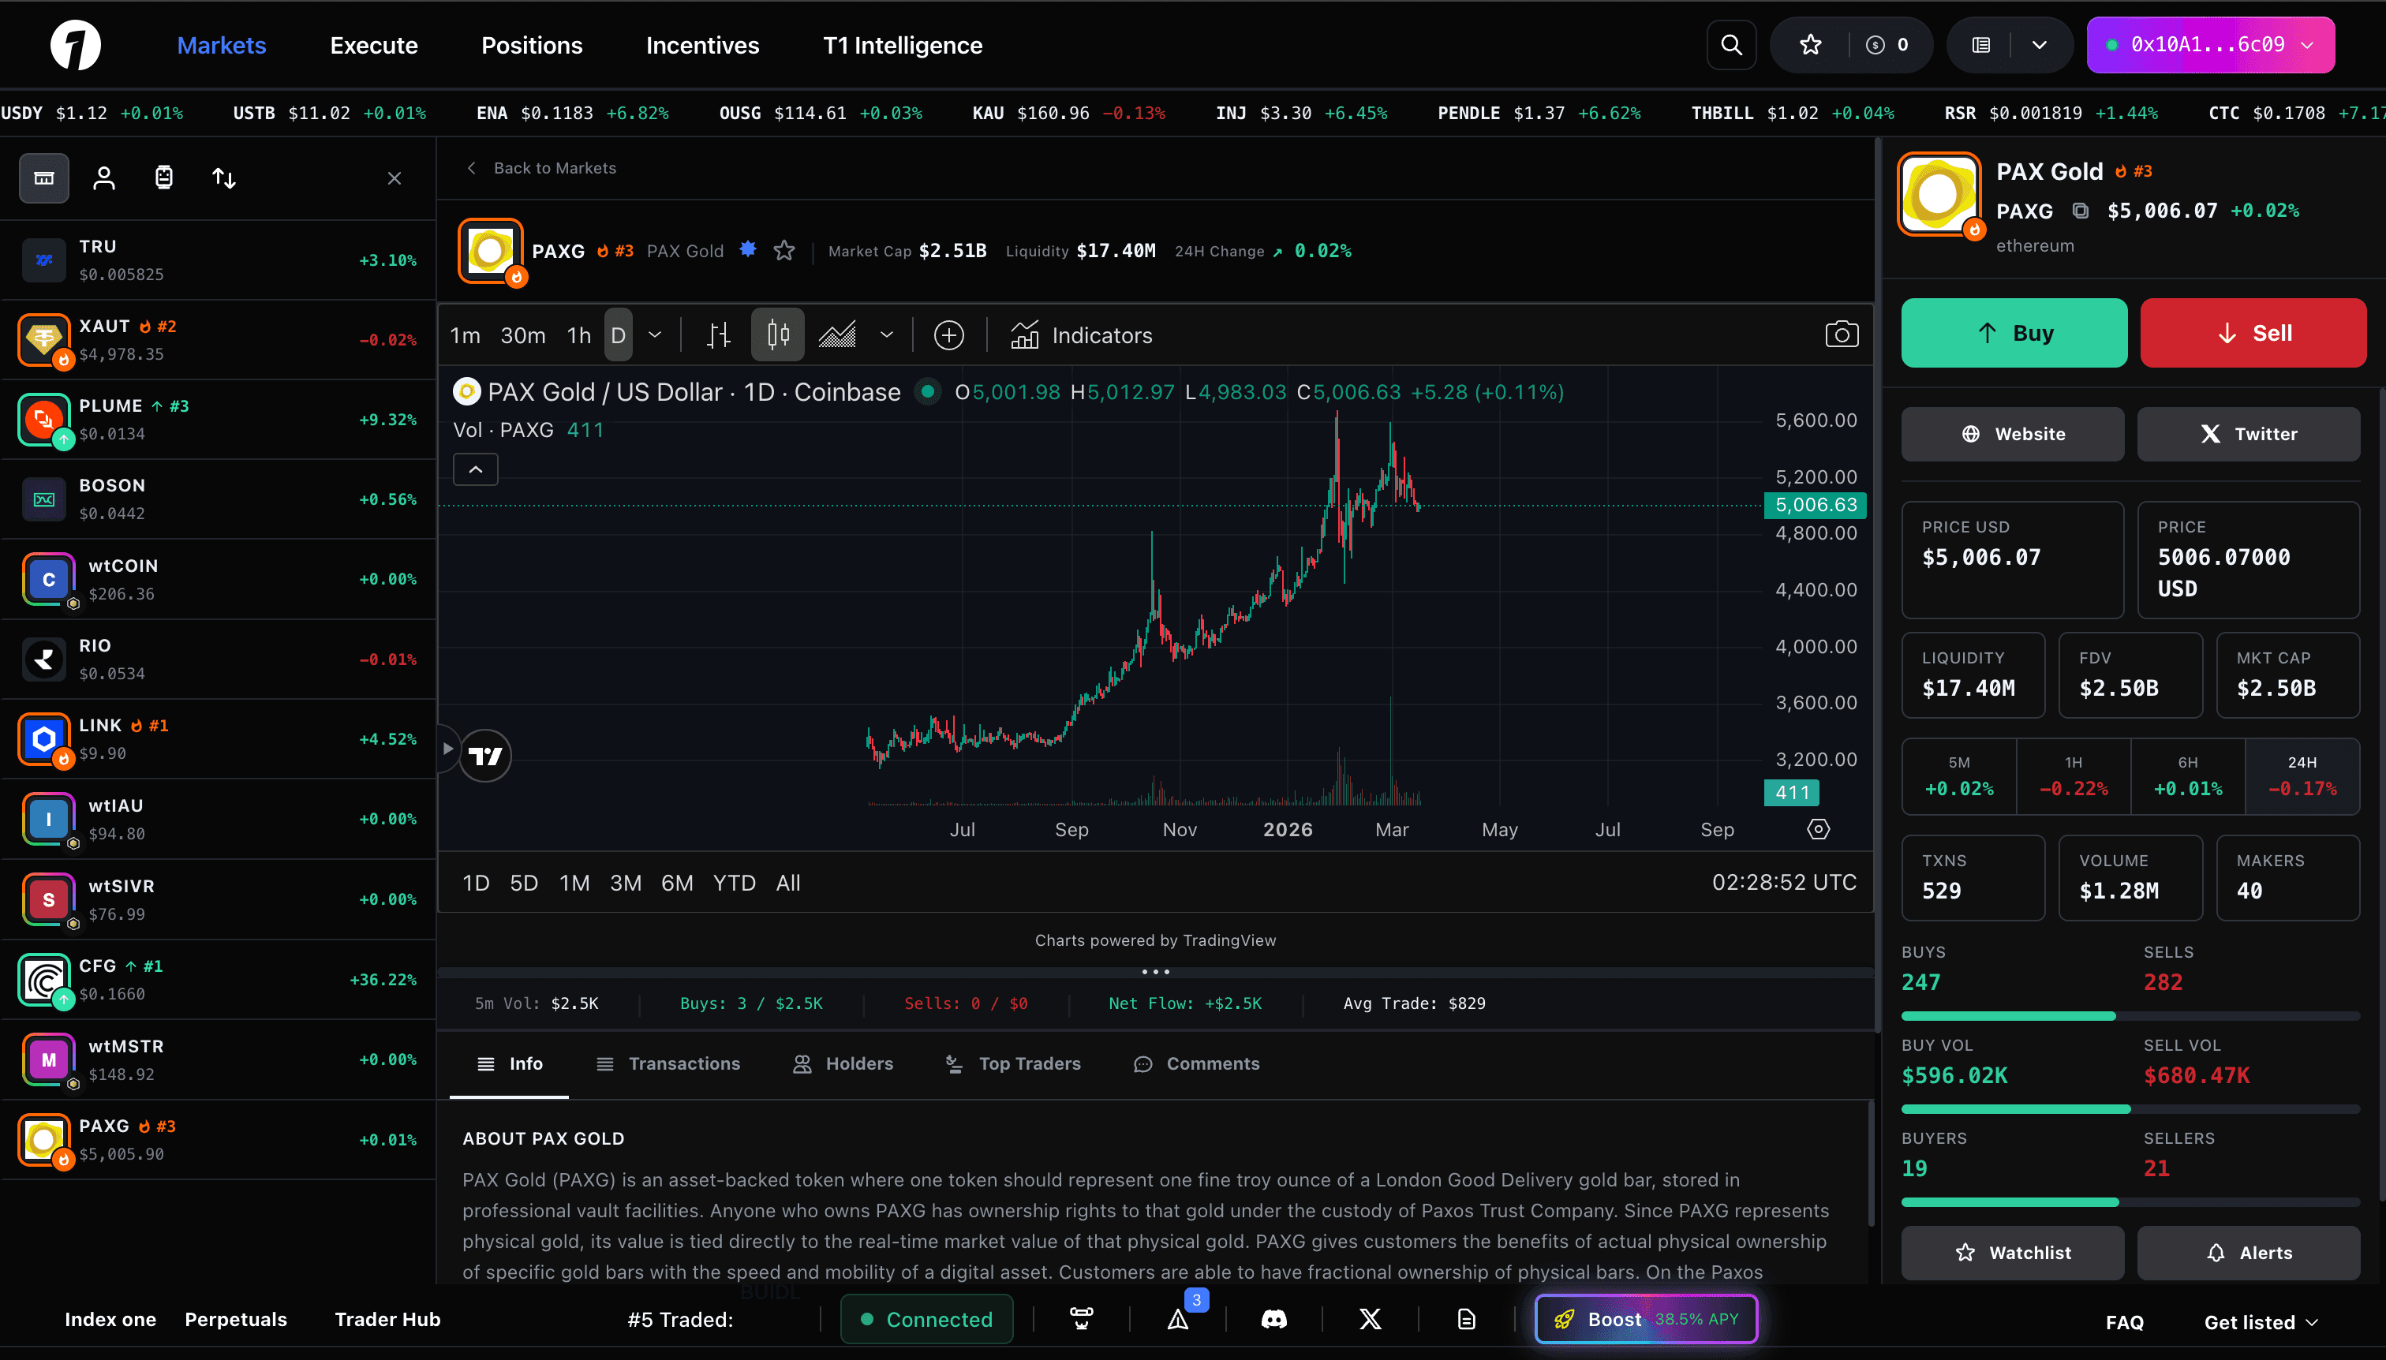
Task: Take a chart snapshot with the camera icon
Action: point(1842,334)
